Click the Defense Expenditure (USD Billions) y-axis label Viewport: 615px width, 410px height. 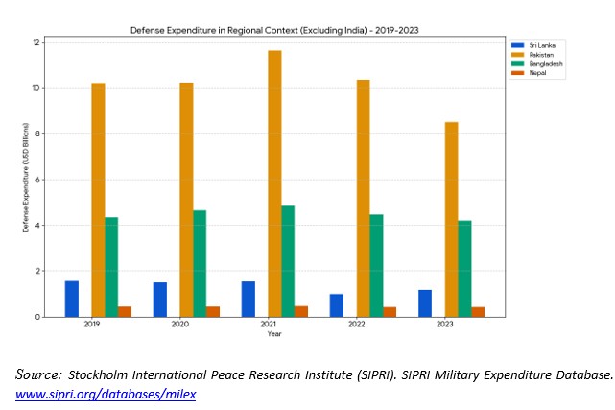[26, 180]
